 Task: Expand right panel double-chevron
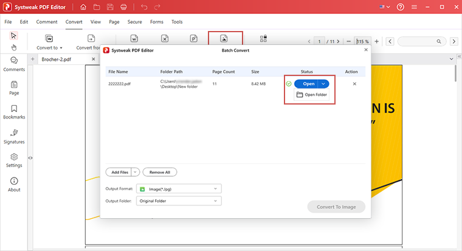459,57
